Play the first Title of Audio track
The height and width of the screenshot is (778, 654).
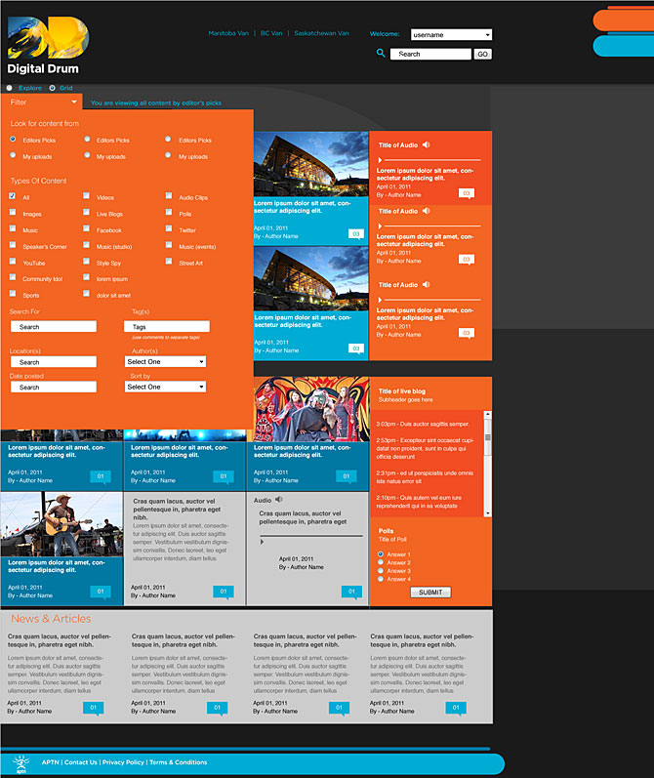pyautogui.click(x=380, y=158)
